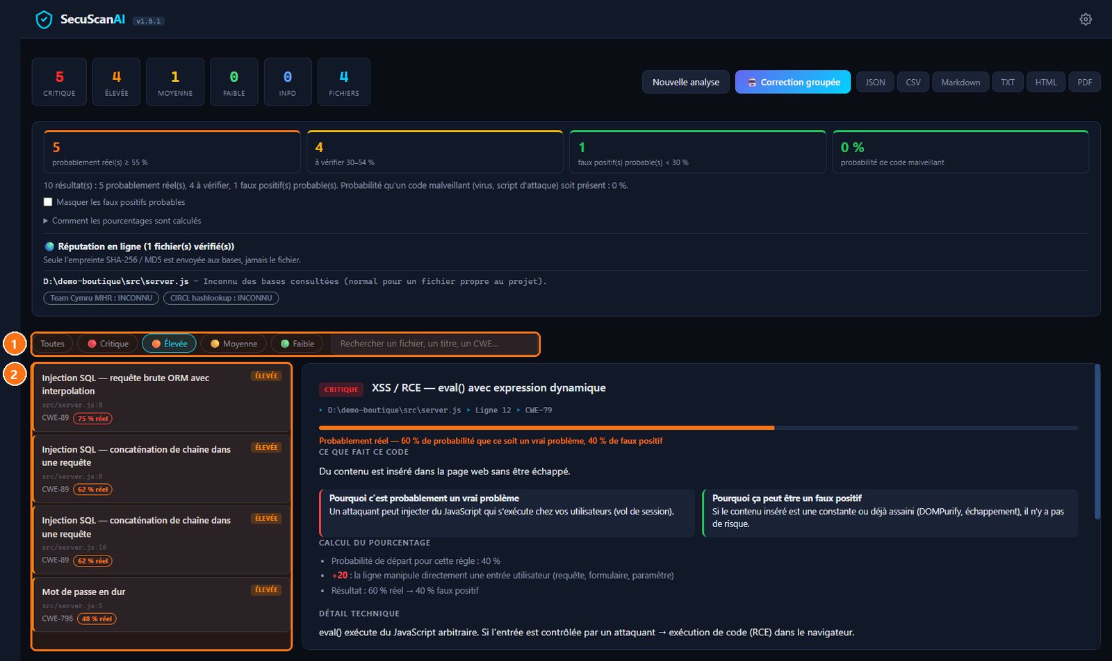Export report as HTML
The width and height of the screenshot is (1112, 661).
1046,82
